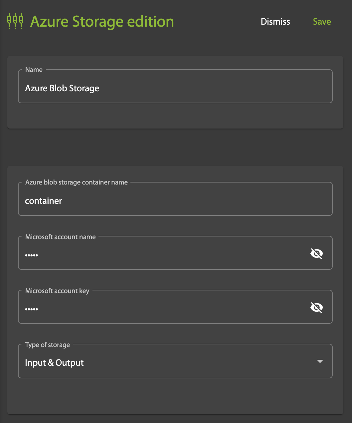The width and height of the screenshot is (352, 423).
Task: Save the Azure Storage configuration
Action: pos(322,22)
